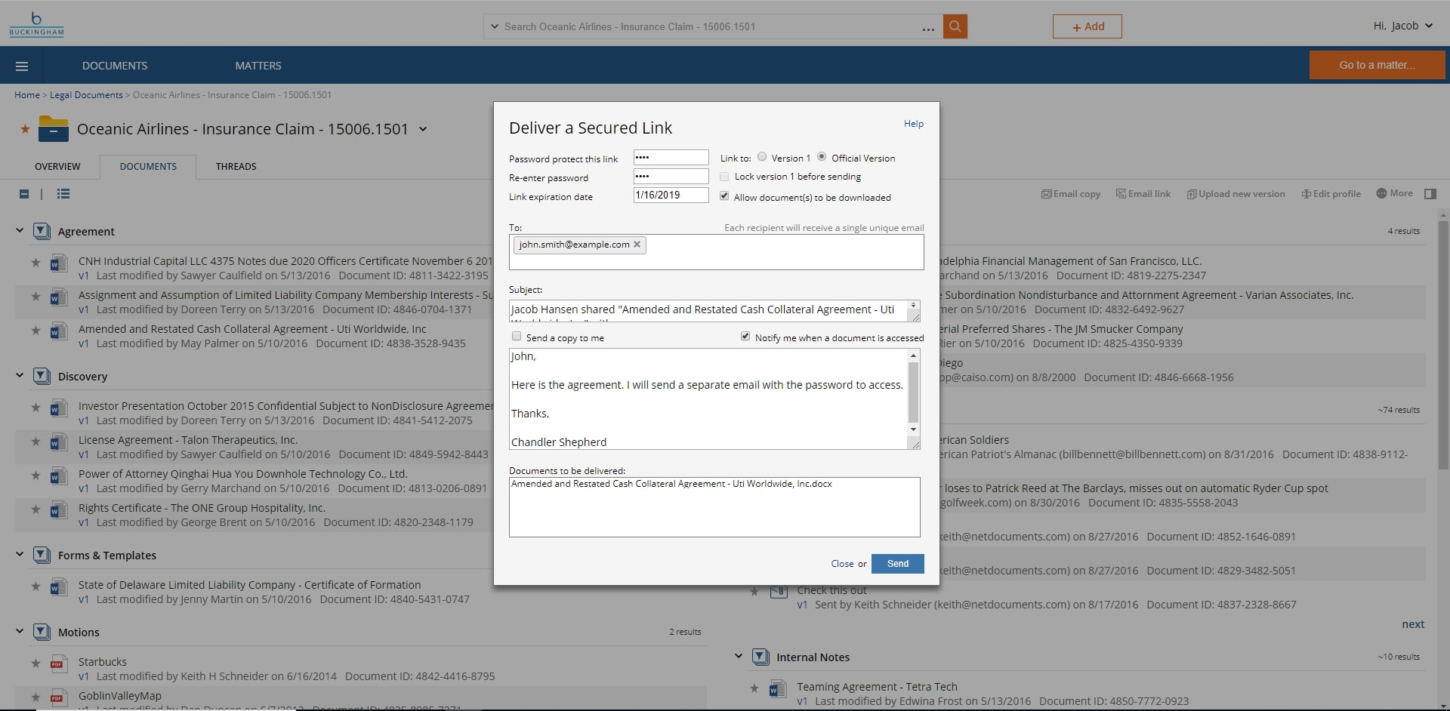
Task: Star the Teaming Agreement - Tetra Tech document
Action: (754, 688)
